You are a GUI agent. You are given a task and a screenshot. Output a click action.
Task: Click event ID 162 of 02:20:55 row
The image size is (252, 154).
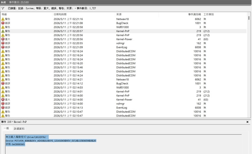(x=199, y=43)
